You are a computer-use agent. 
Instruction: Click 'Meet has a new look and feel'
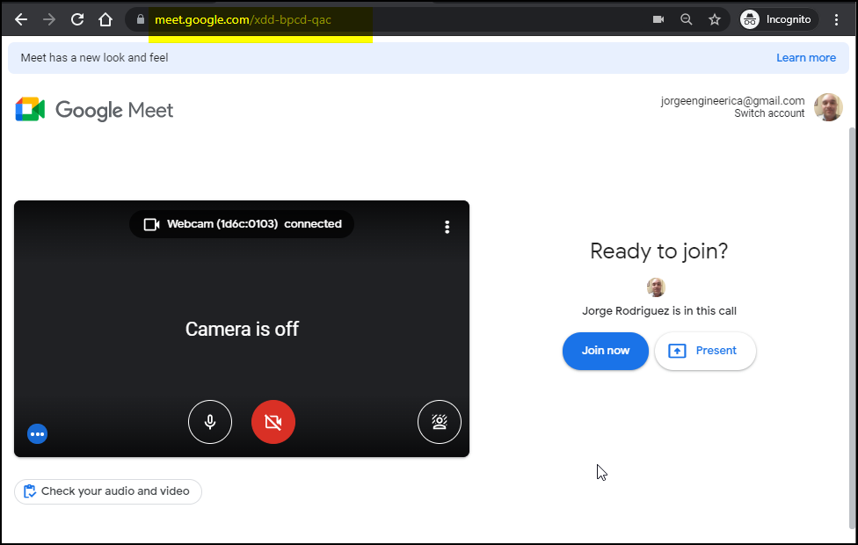tap(94, 57)
